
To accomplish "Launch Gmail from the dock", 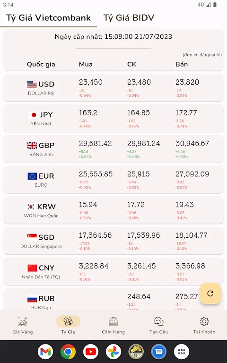I will [45, 352].
